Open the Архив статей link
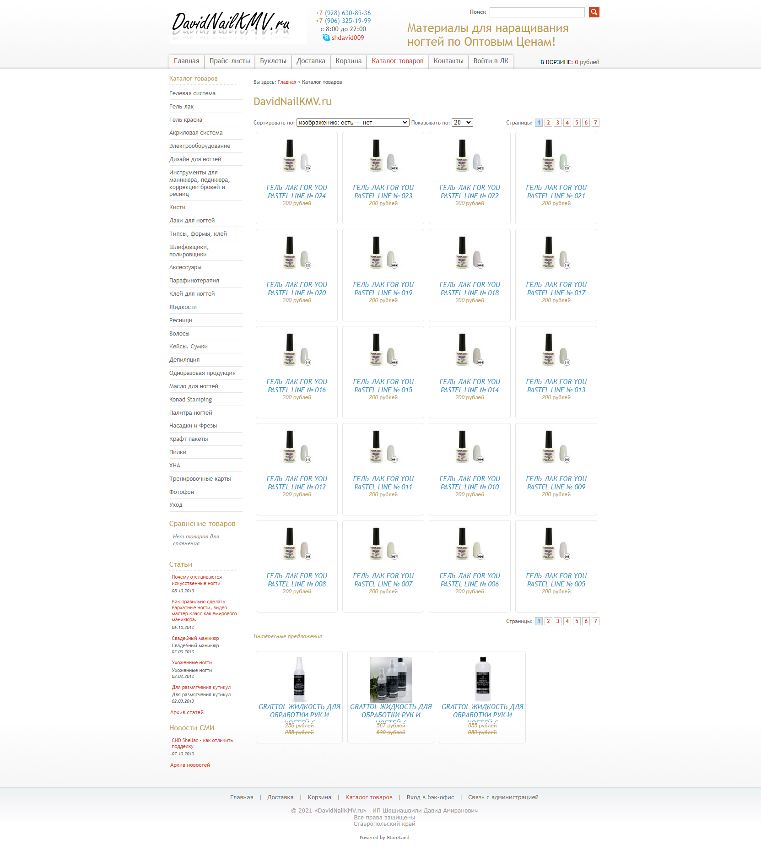761x851 pixels. (187, 712)
